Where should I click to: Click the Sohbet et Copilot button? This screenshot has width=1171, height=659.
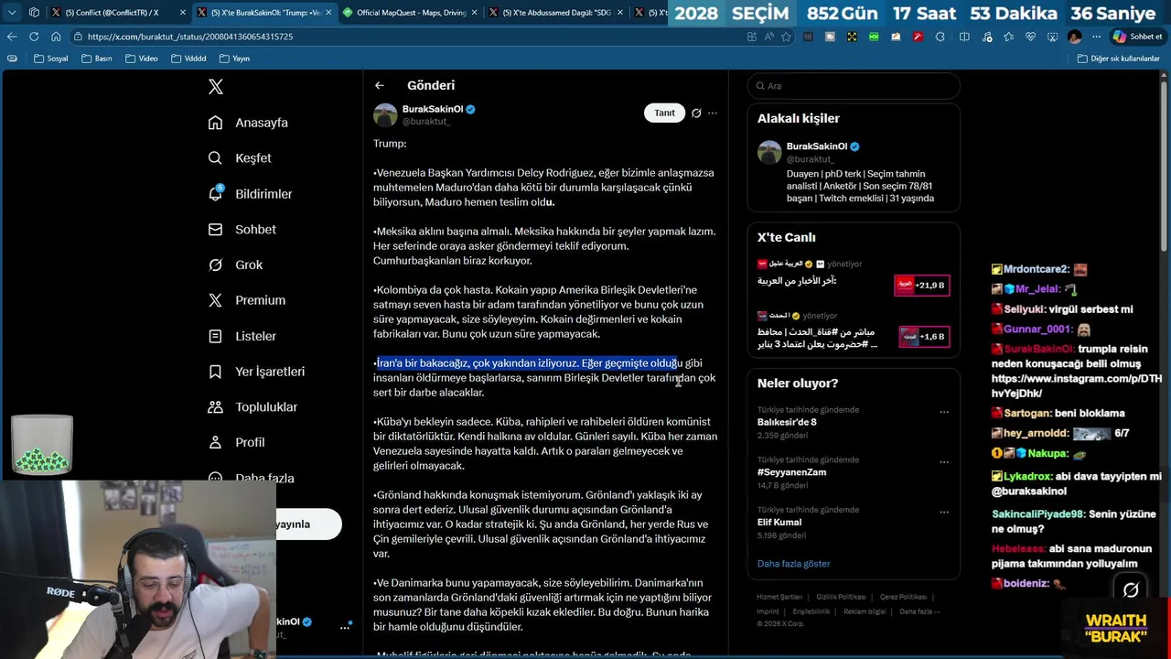pos(1137,37)
